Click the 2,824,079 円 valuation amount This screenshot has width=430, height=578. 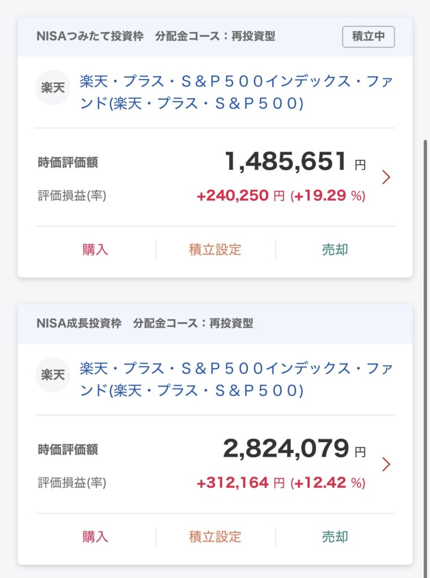[x=286, y=449]
